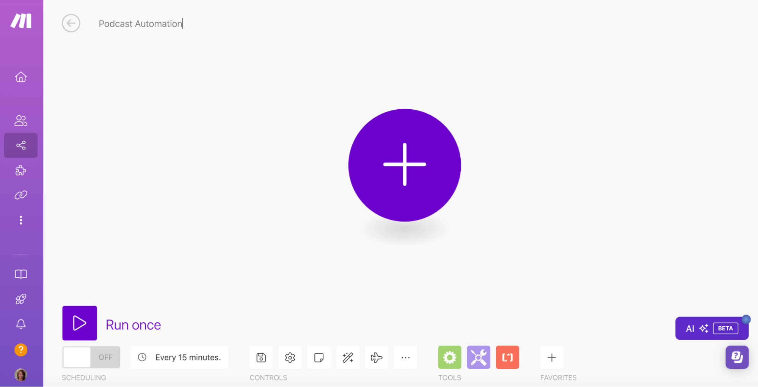Image resolution: width=758 pixels, height=387 pixels.
Task: Expand More options (three vertical dots) in sidebar
Action: pyautogui.click(x=21, y=220)
